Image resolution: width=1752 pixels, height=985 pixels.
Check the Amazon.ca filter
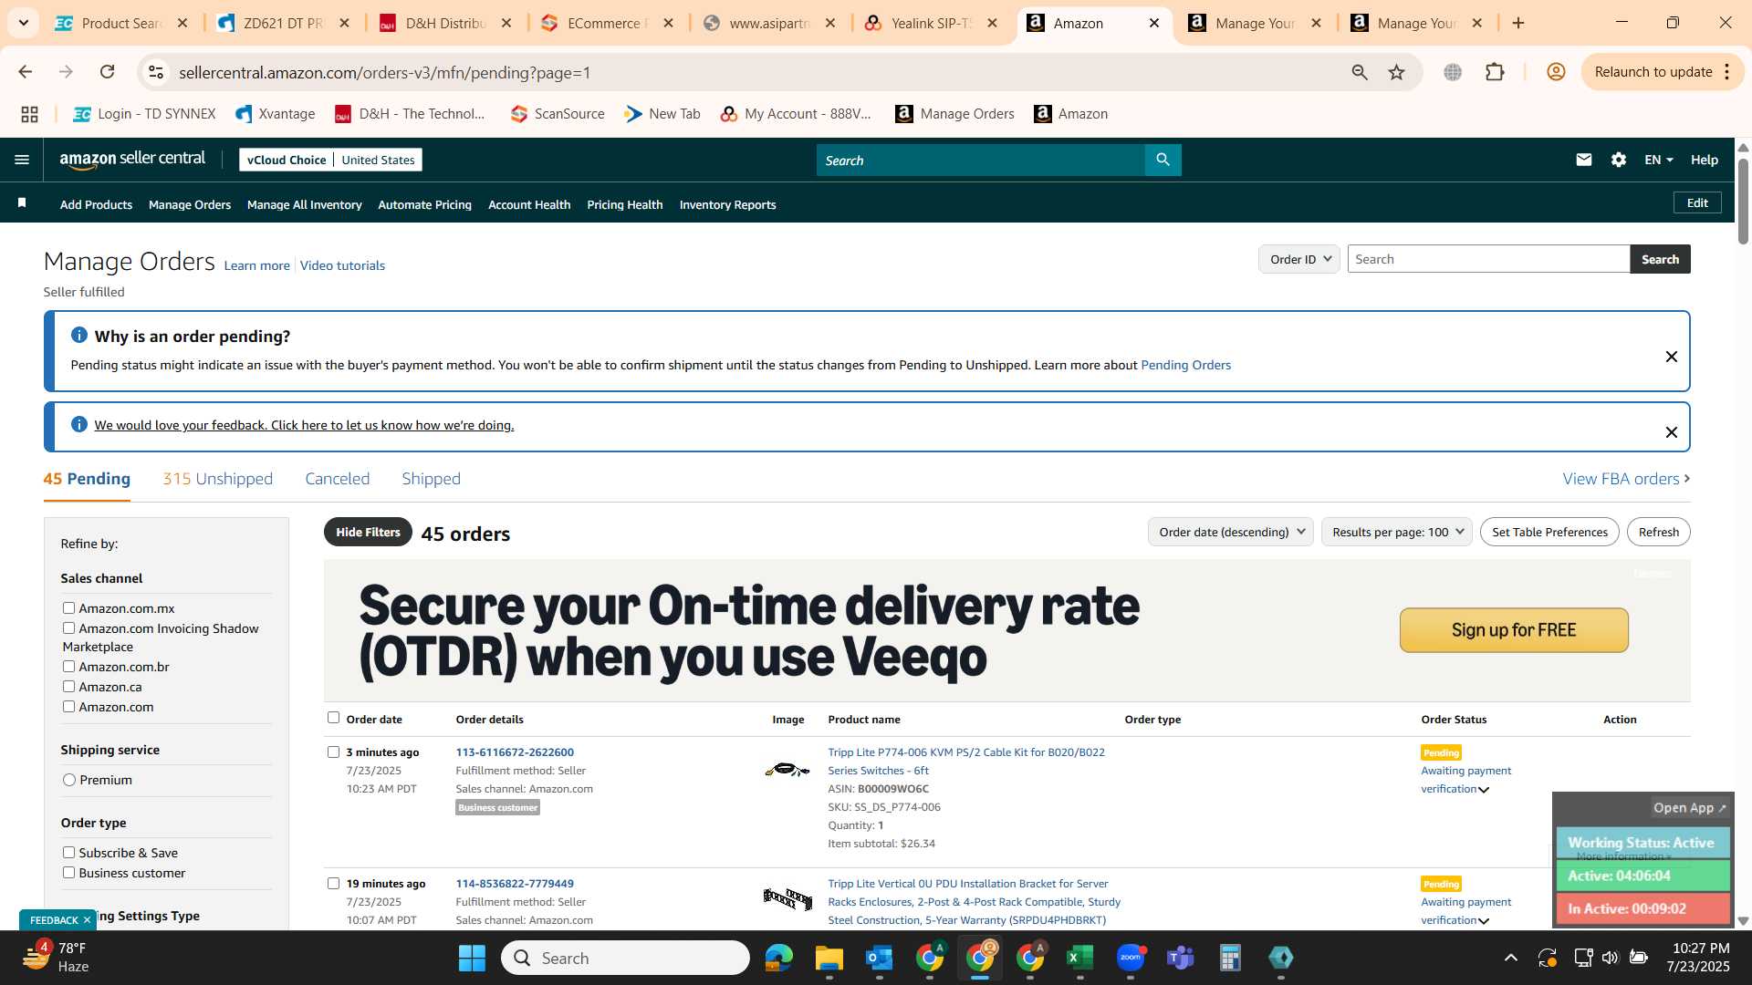point(68,686)
